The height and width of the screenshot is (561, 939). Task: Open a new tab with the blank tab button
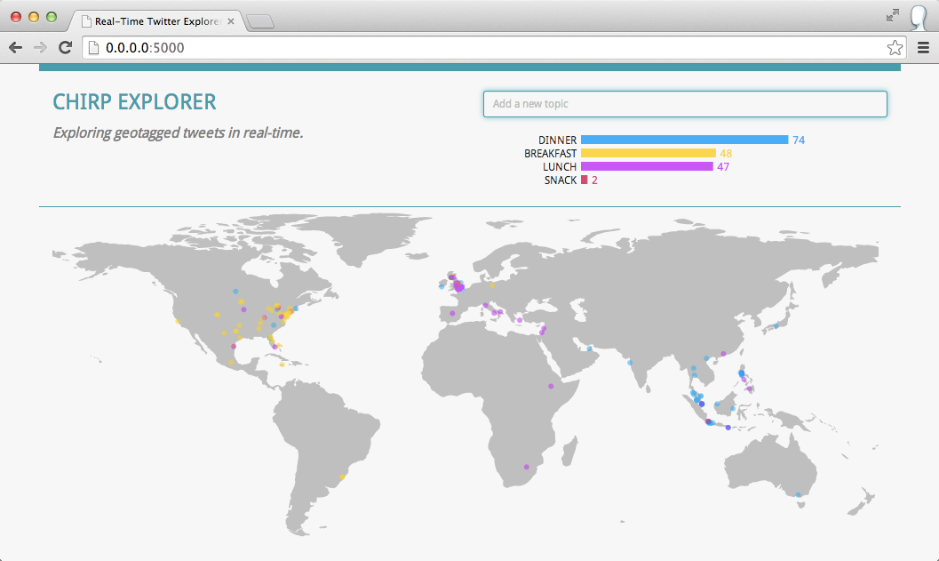click(260, 22)
